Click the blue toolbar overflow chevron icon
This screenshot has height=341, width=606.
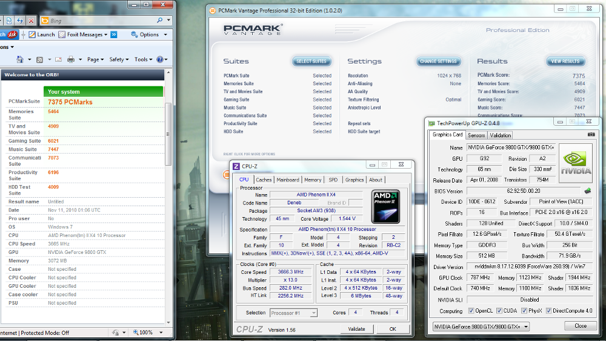(x=114, y=34)
